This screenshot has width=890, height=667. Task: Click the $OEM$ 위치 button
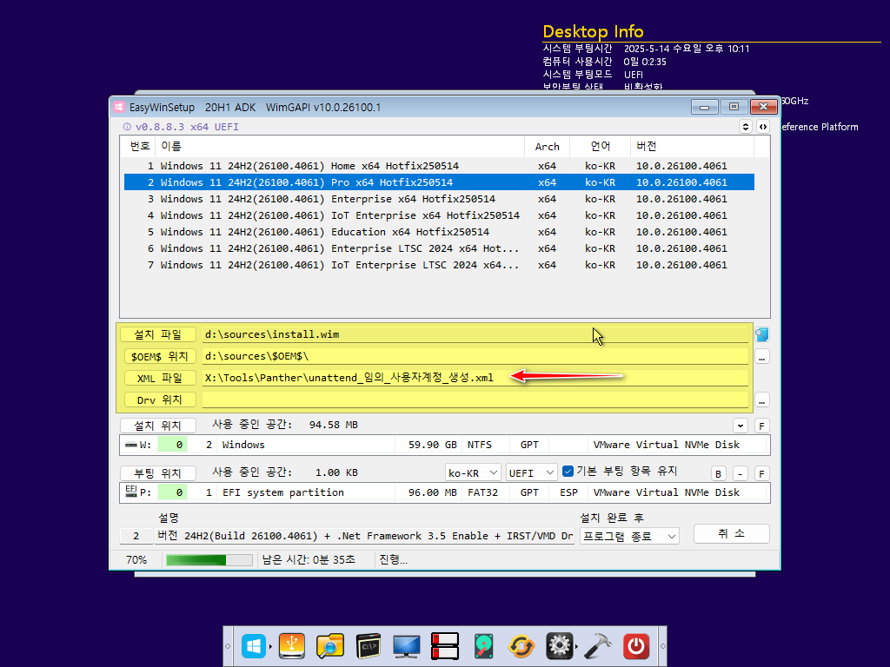(x=158, y=356)
